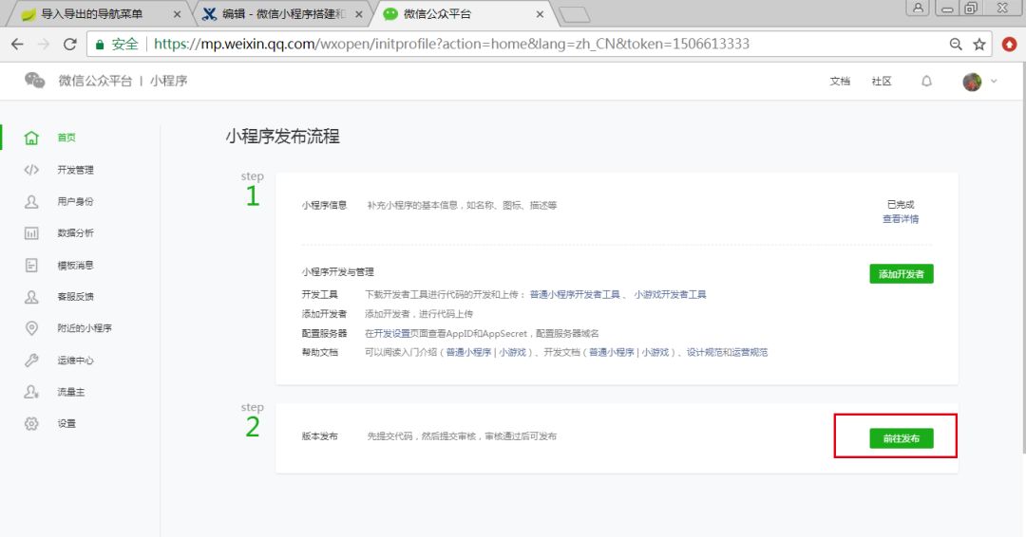Reload the page with refresh icon
Screen dimensions: 1026x537
(x=70, y=44)
